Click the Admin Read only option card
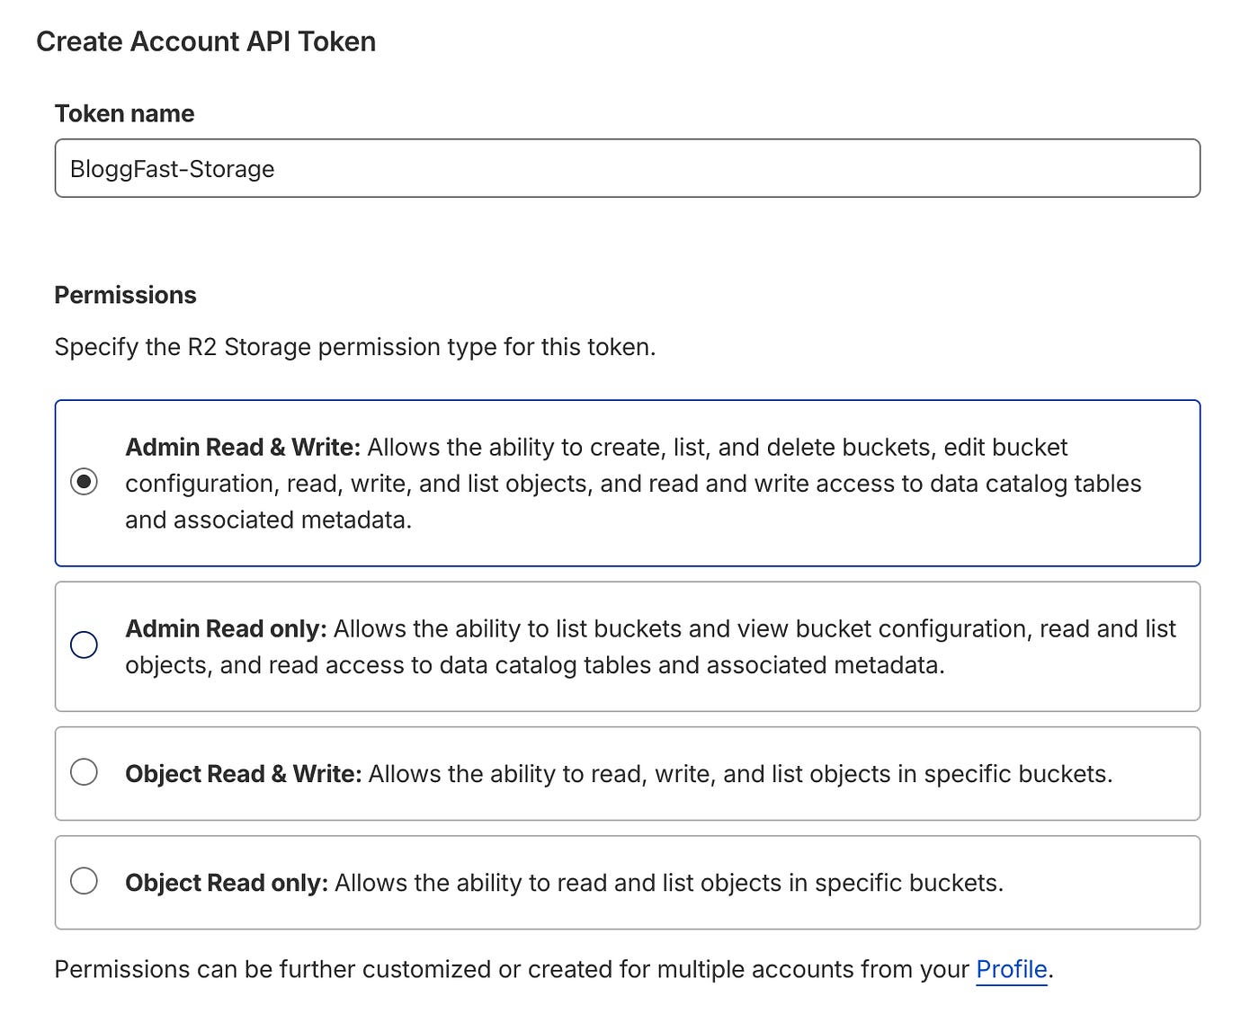Viewport: 1259px width, 1032px height. coord(629,645)
